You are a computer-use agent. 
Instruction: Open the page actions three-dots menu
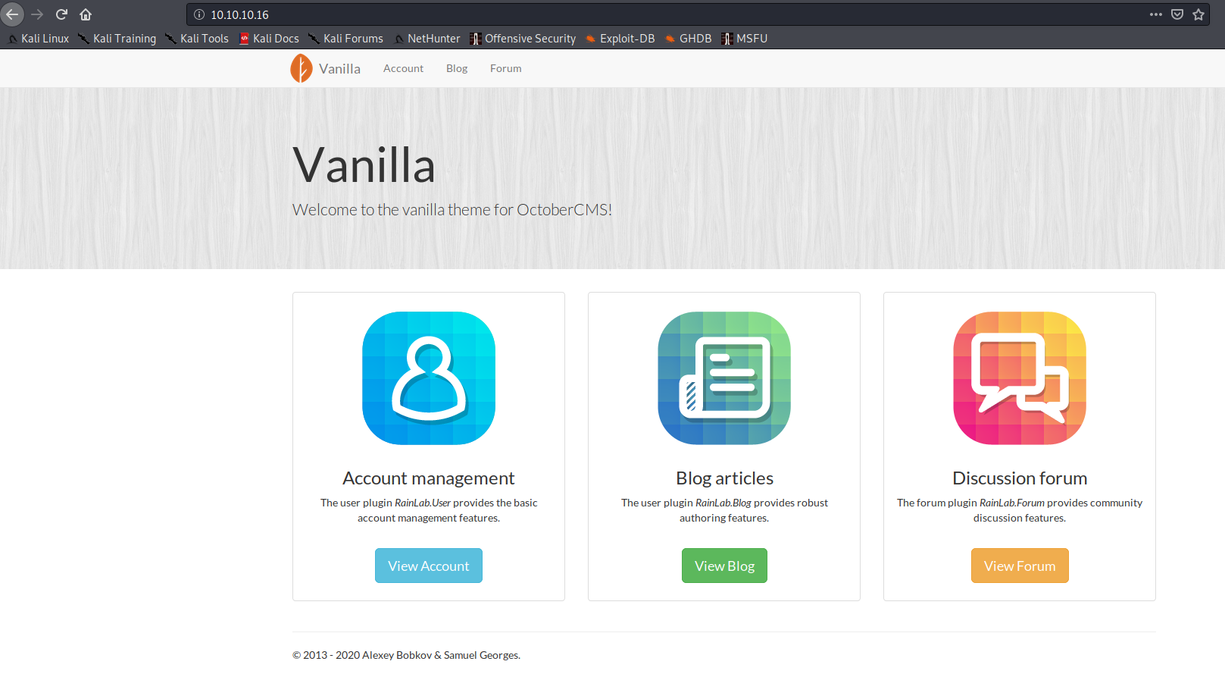[x=1155, y=14]
